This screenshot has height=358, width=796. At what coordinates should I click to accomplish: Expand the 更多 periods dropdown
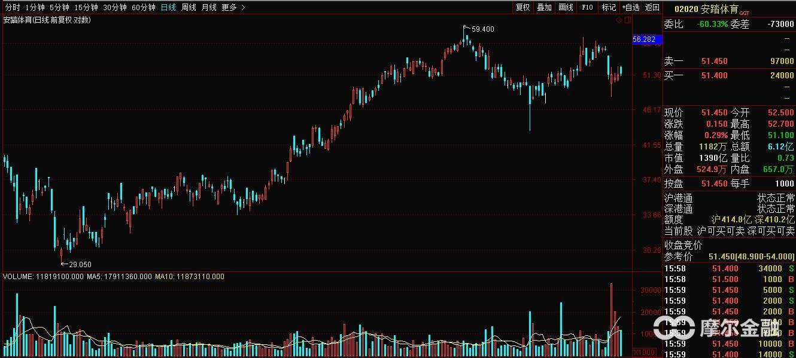pos(233,7)
